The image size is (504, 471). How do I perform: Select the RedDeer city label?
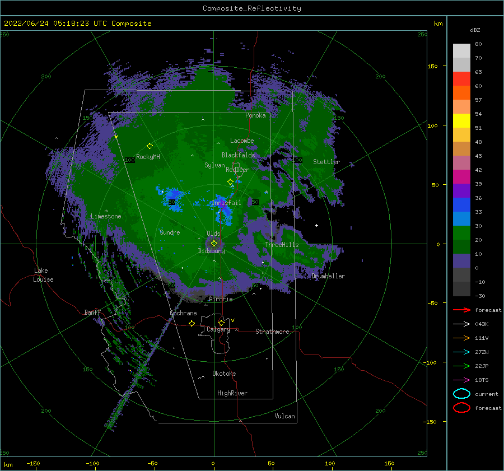point(237,170)
